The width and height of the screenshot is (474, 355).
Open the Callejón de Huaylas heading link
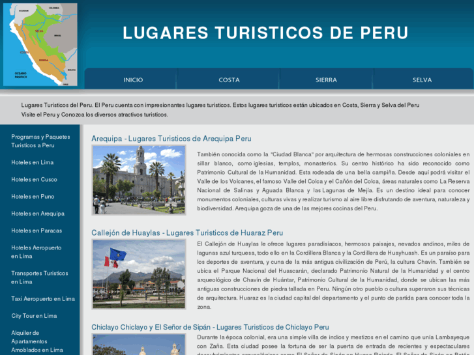tap(187, 233)
